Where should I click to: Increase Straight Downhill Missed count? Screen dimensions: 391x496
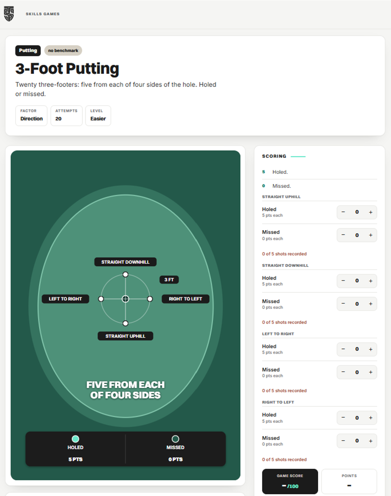click(371, 304)
